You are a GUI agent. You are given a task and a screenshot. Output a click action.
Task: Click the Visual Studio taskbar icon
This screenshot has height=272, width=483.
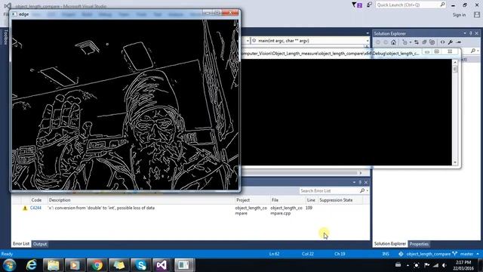pyautogui.click(x=162, y=265)
